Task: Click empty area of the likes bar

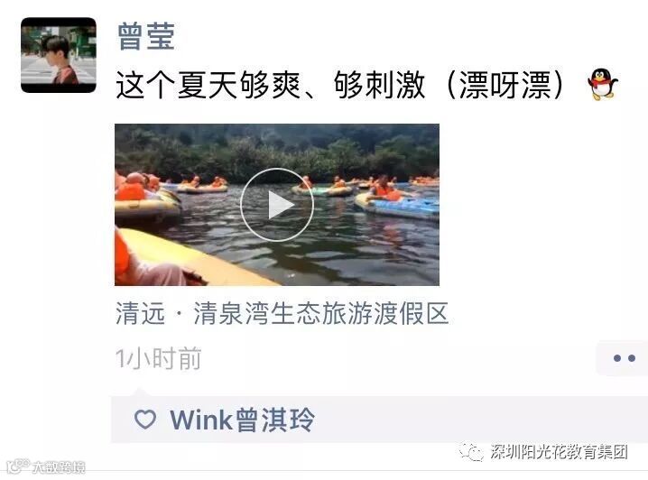Action: pyautogui.click(x=476, y=420)
